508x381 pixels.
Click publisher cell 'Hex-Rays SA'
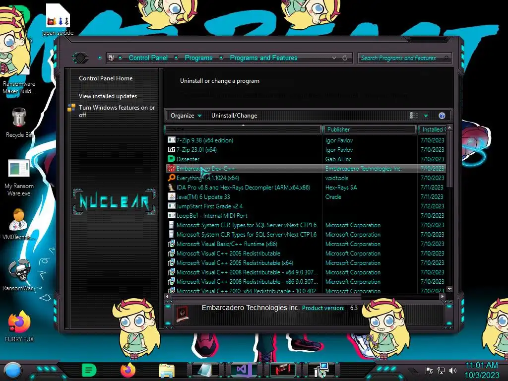(x=341, y=187)
